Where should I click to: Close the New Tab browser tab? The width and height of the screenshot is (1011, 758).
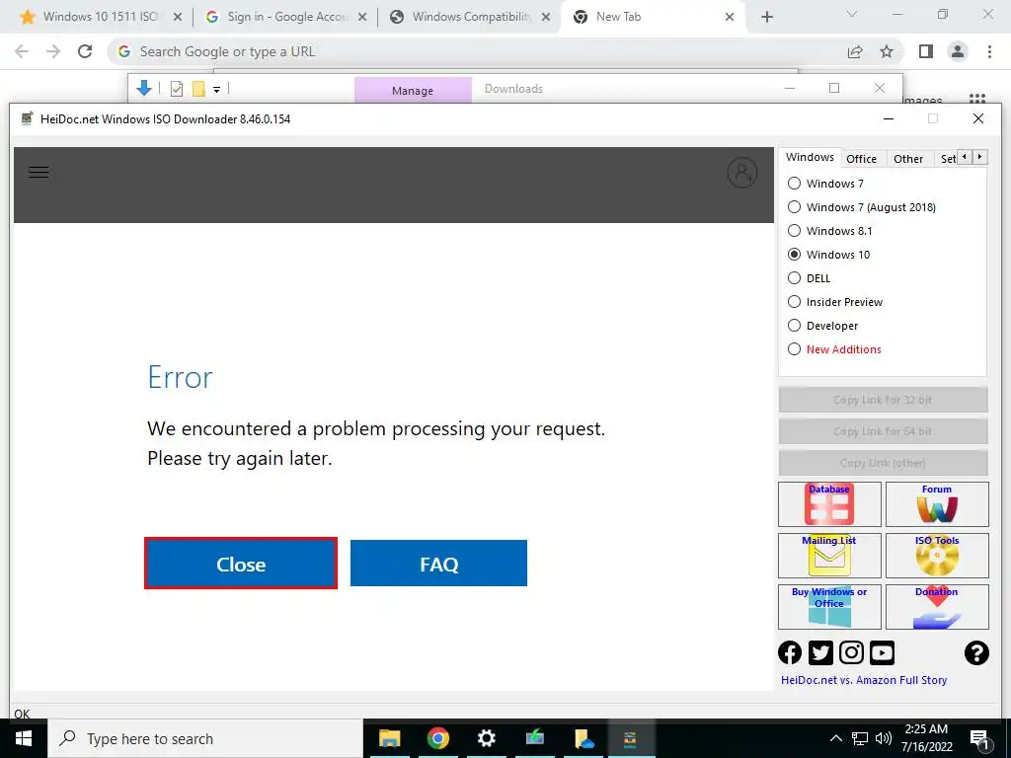730,17
